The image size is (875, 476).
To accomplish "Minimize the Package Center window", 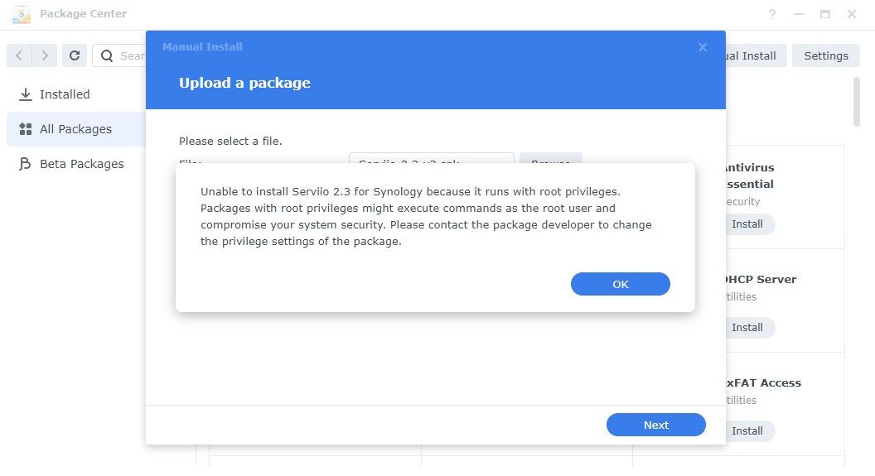I will point(799,15).
